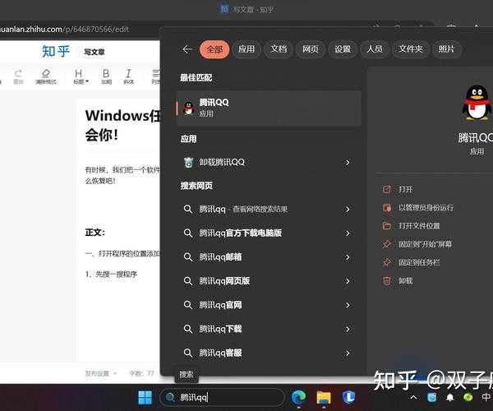The width and height of the screenshot is (493, 411).
Task: Click 打开文件位置 folder icon
Action: 387,226
